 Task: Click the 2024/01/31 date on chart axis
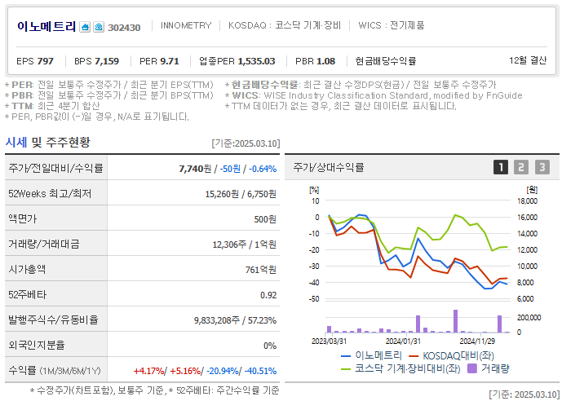(x=403, y=342)
